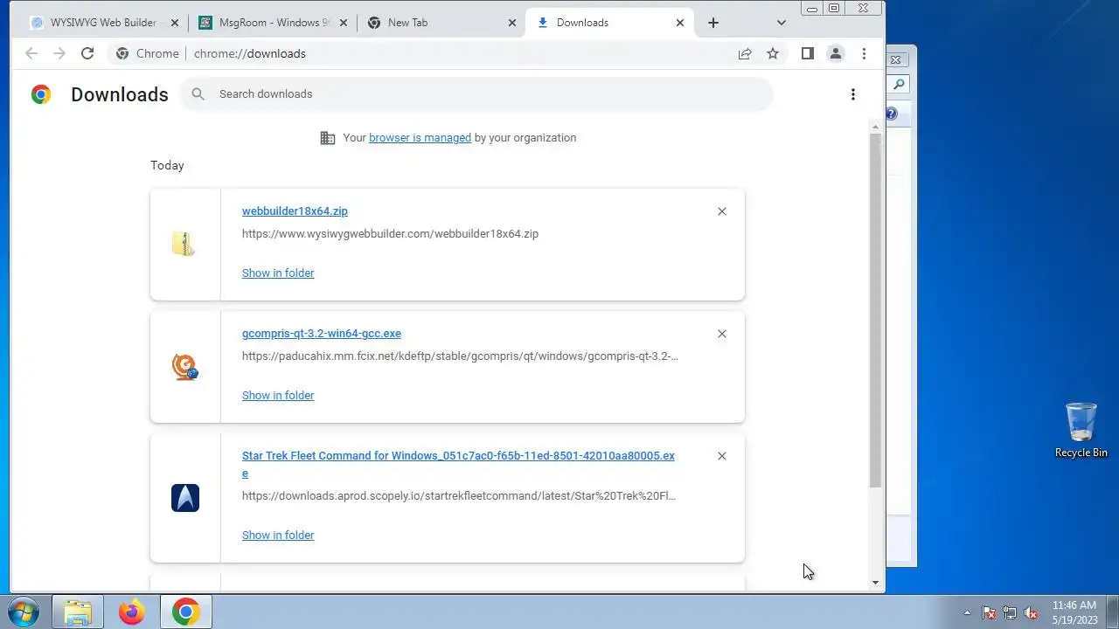
Task: Open the Chrome three-dot menu
Action: pyautogui.click(x=864, y=53)
